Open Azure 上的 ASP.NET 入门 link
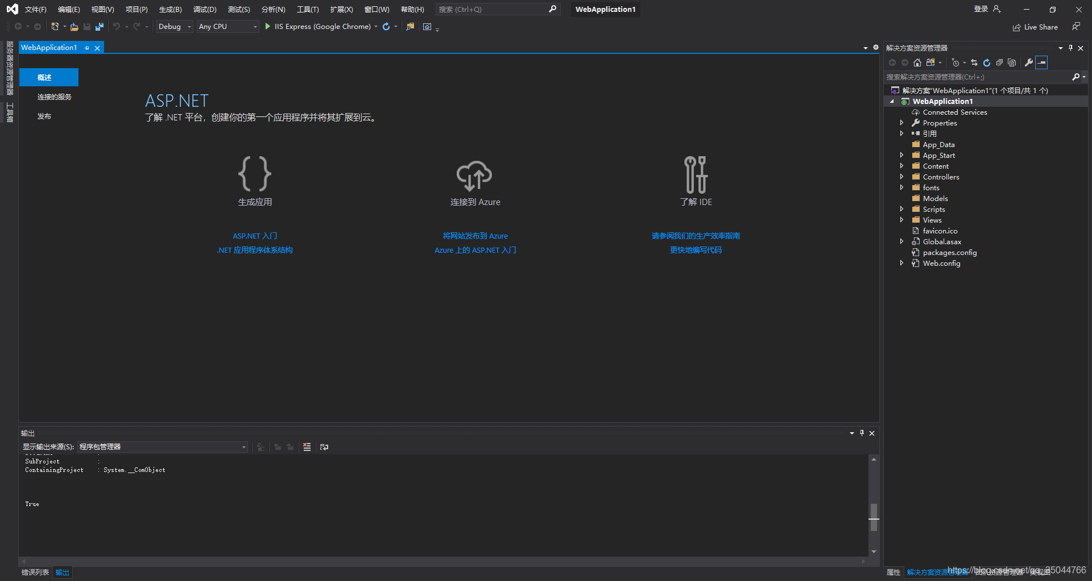Screen dimensions: 1092x581 click(475, 250)
